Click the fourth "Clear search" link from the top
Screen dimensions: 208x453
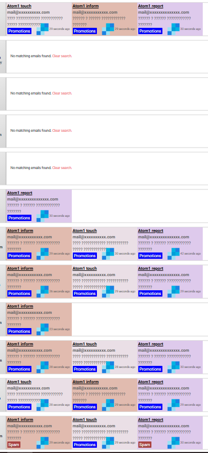point(62,168)
